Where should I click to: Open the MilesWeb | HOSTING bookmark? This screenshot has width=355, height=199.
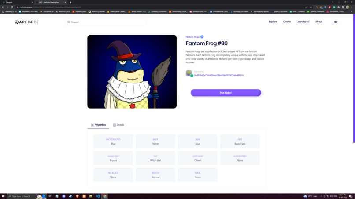28,11
